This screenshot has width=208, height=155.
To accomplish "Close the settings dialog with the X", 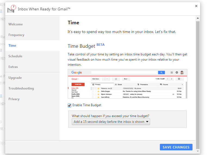I will 196,6.
